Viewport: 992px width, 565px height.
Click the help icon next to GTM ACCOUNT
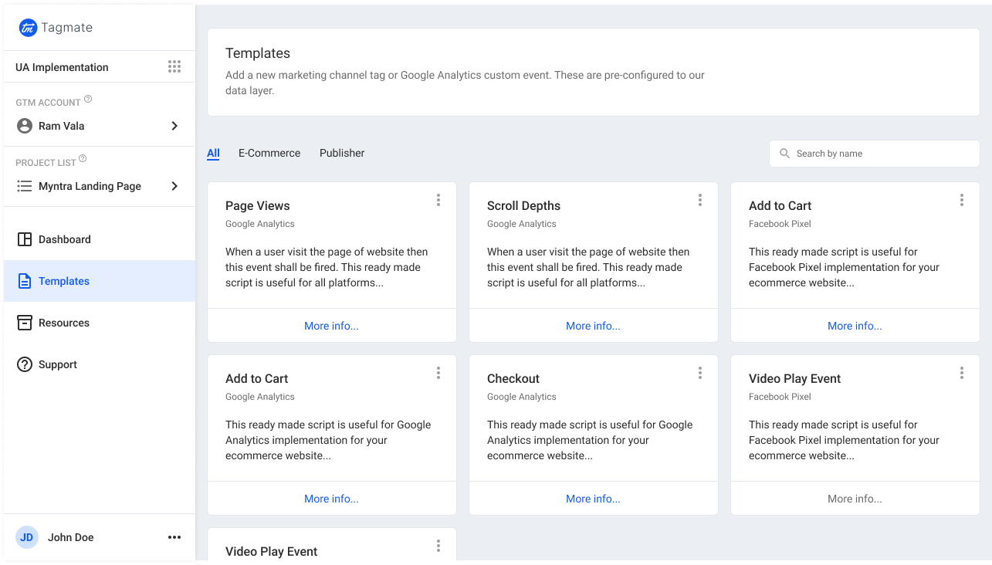[88, 100]
